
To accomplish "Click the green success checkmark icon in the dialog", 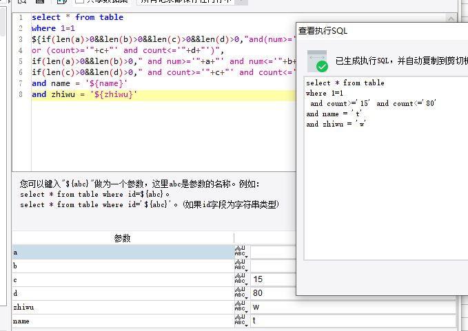I will tap(322, 66).
